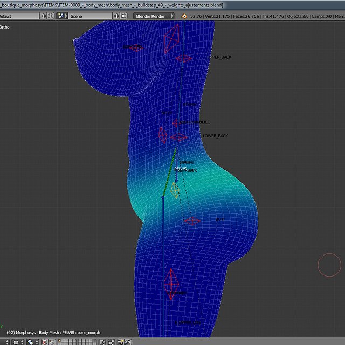The width and height of the screenshot is (345, 345).
Task: Click the Morphosys Body Mesh status text
Action: pos(53,333)
